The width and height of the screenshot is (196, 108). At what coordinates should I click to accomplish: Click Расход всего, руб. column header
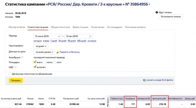click(71, 99)
